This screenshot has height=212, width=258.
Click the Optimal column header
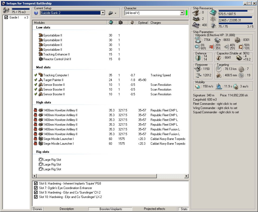pos(143,23)
